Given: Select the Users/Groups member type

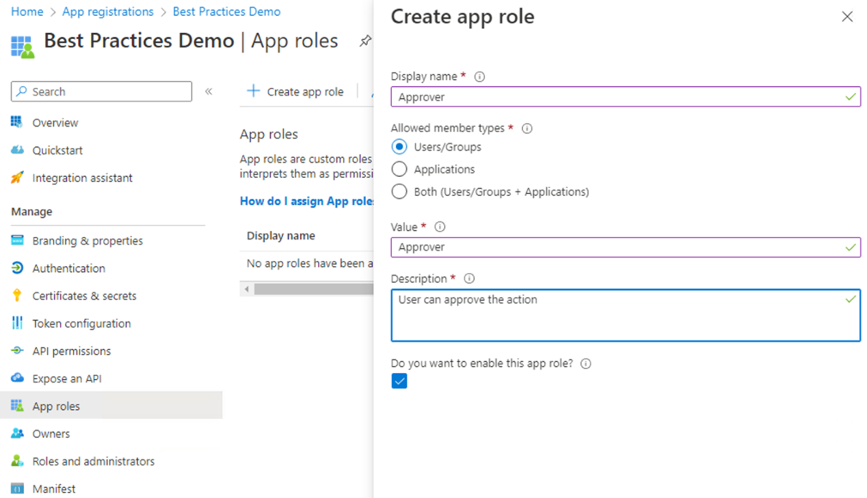Looking at the screenshot, I should [x=399, y=146].
